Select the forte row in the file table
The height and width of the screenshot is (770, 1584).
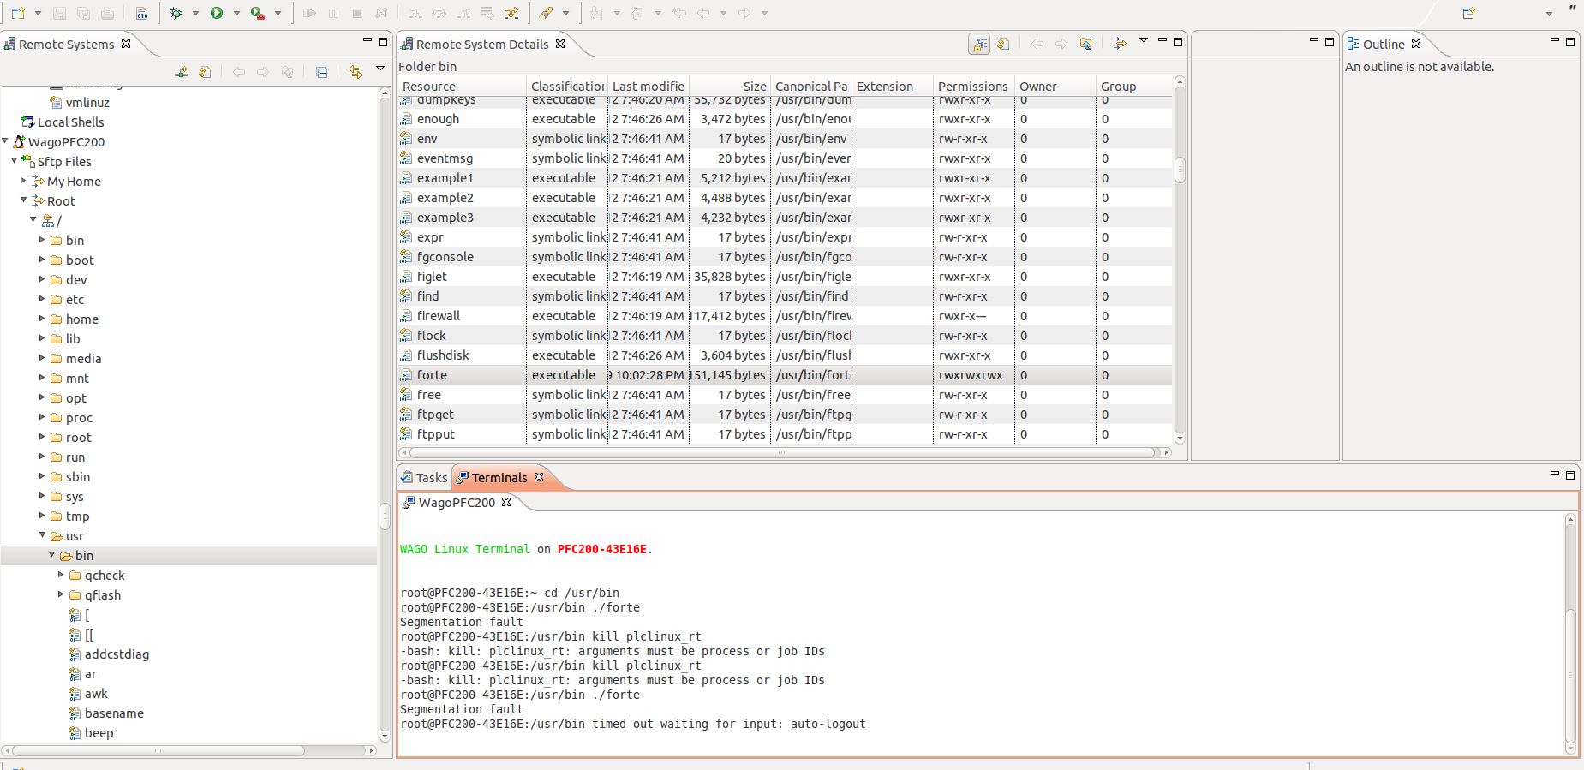tap(432, 374)
